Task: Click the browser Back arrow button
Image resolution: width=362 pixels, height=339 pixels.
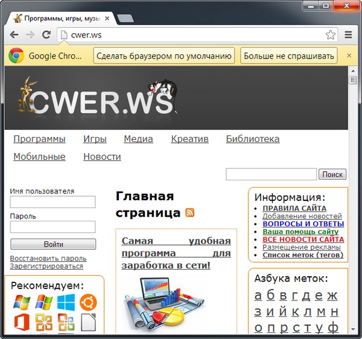Action: (14, 35)
